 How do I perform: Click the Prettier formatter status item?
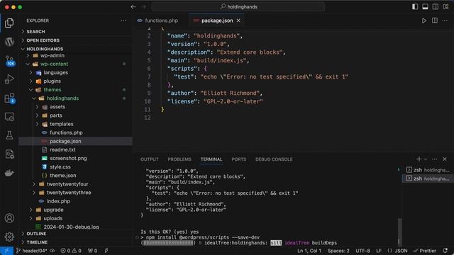[424, 251]
